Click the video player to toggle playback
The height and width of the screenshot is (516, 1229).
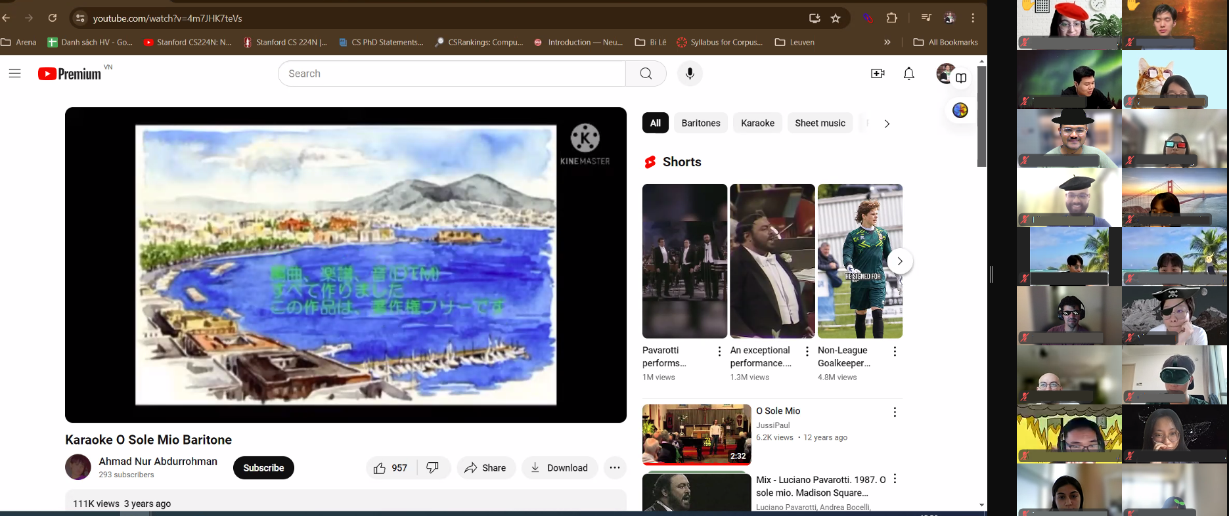click(x=346, y=265)
